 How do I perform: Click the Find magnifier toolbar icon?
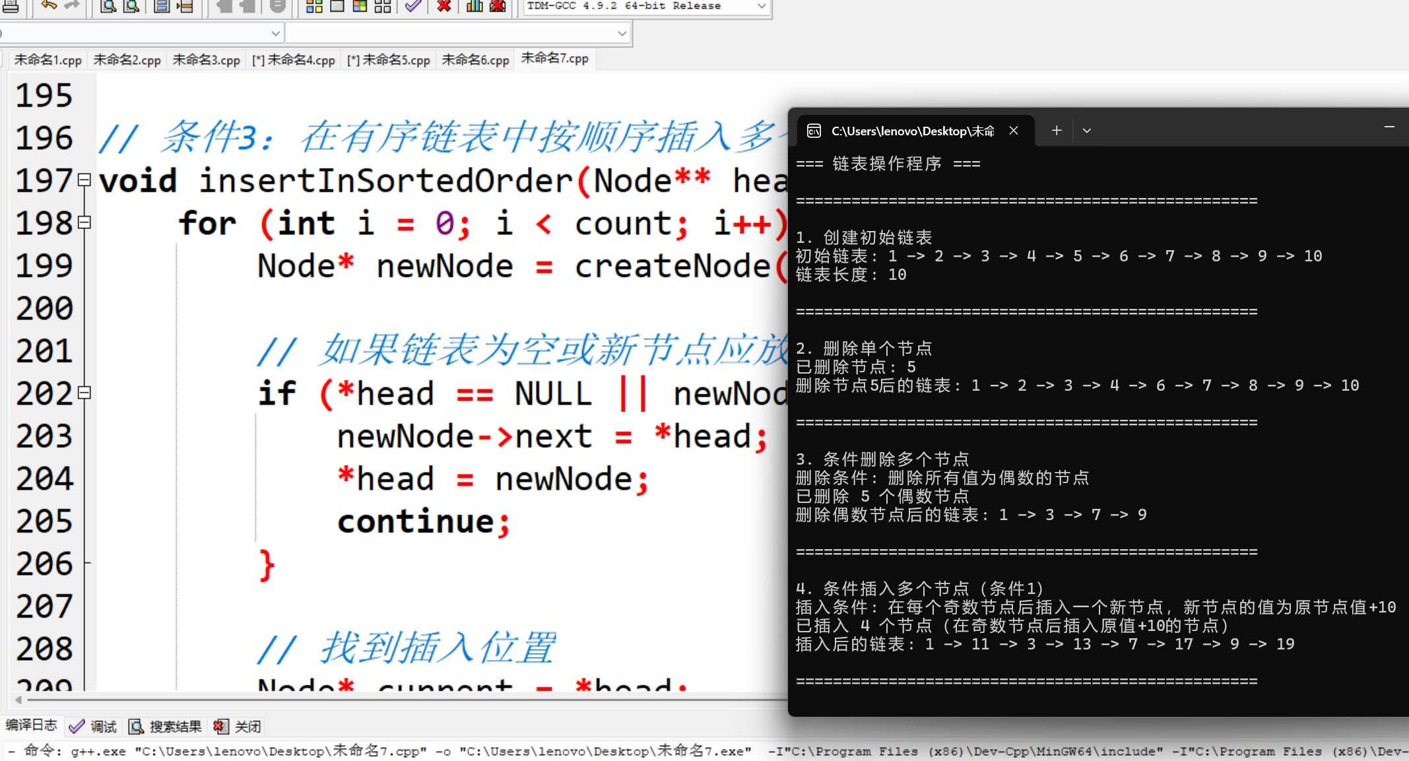tap(109, 6)
